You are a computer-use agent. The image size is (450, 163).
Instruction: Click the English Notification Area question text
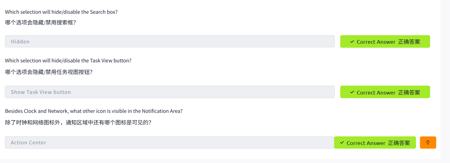click(x=94, y=111)
